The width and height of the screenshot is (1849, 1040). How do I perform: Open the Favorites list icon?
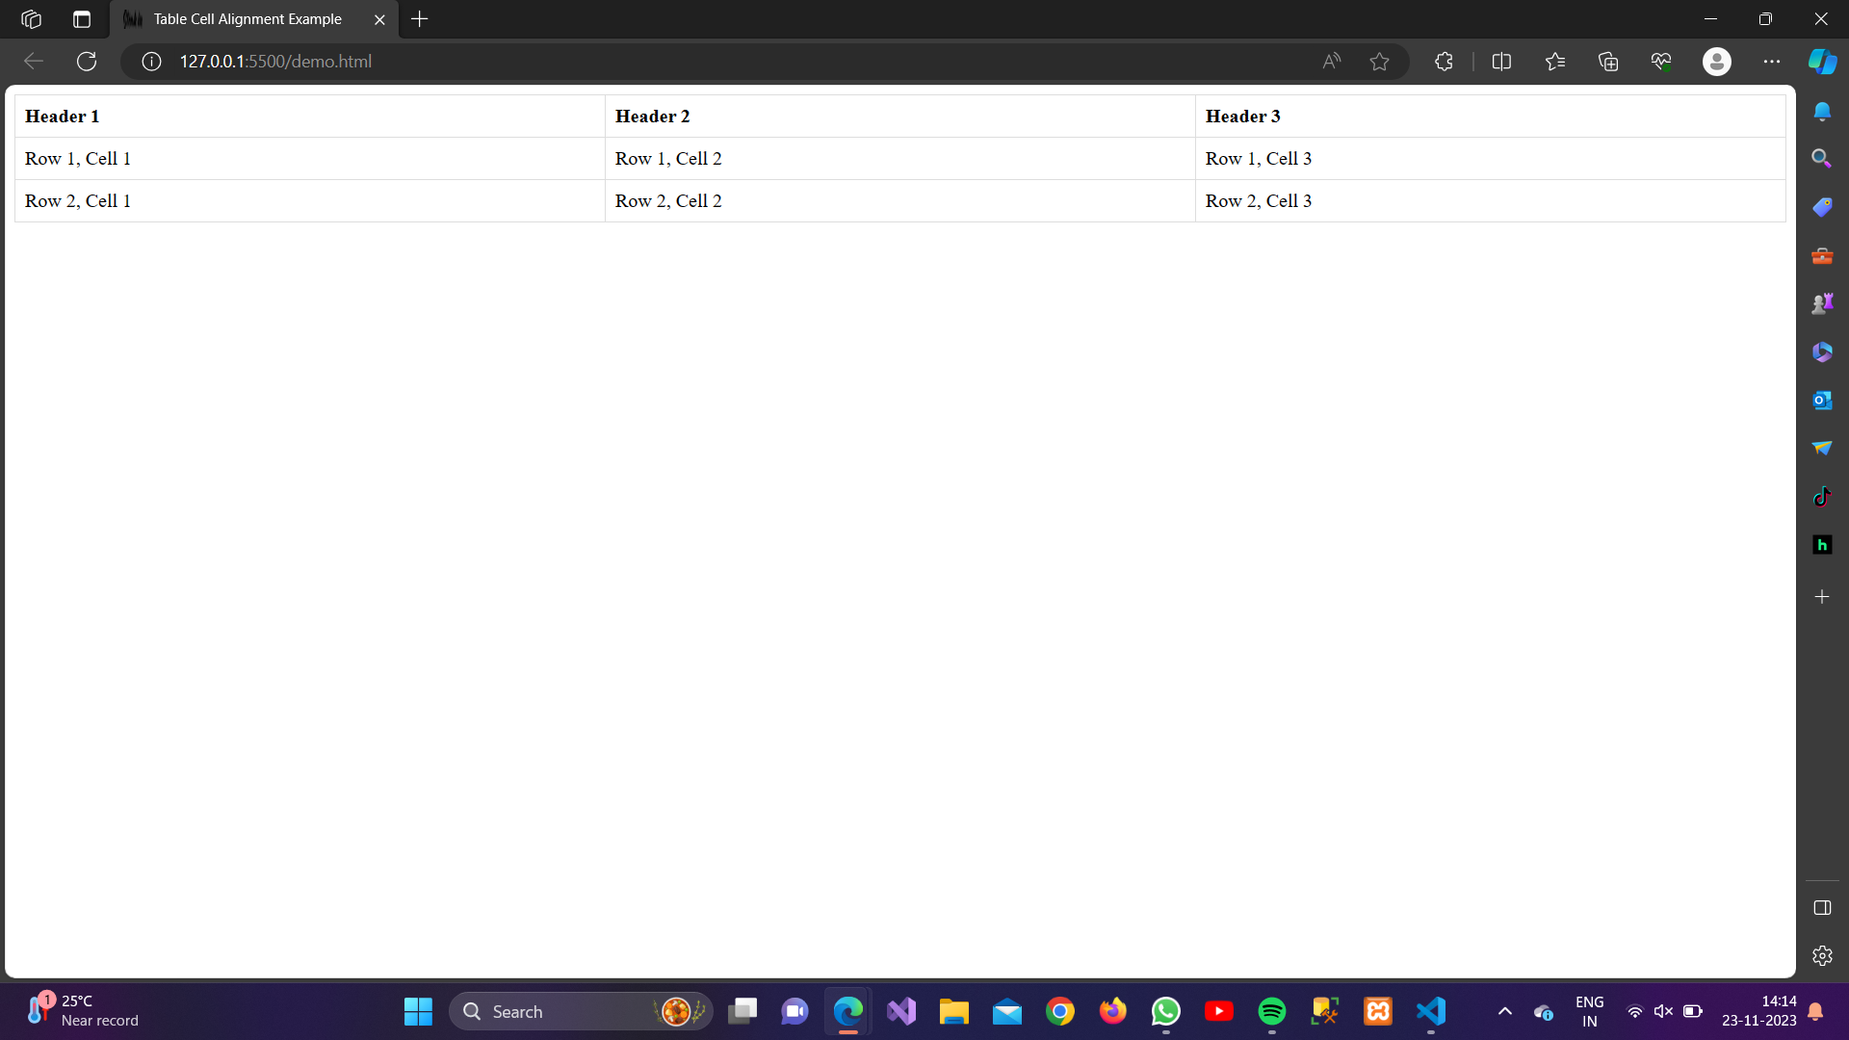pos(1554,62)
